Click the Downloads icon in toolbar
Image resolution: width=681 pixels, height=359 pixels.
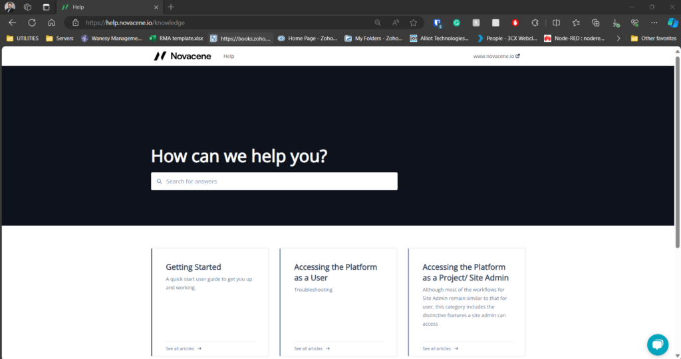(x=615, y=23)
